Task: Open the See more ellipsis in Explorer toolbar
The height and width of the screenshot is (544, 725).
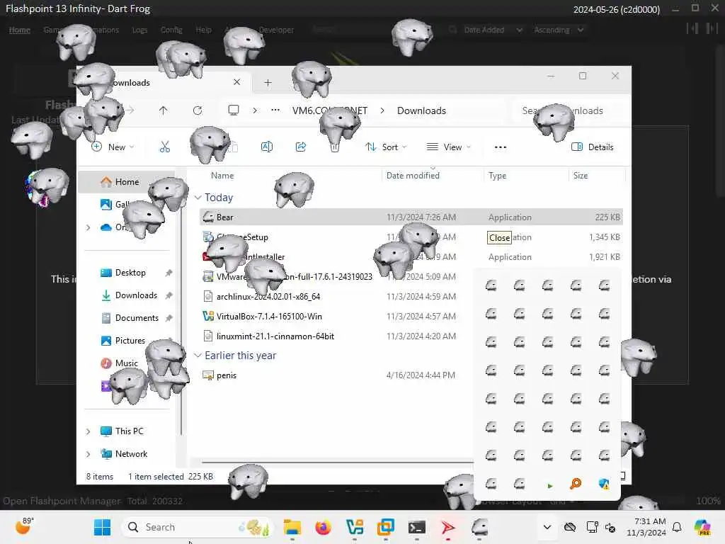Action: [x=501, y=147]
